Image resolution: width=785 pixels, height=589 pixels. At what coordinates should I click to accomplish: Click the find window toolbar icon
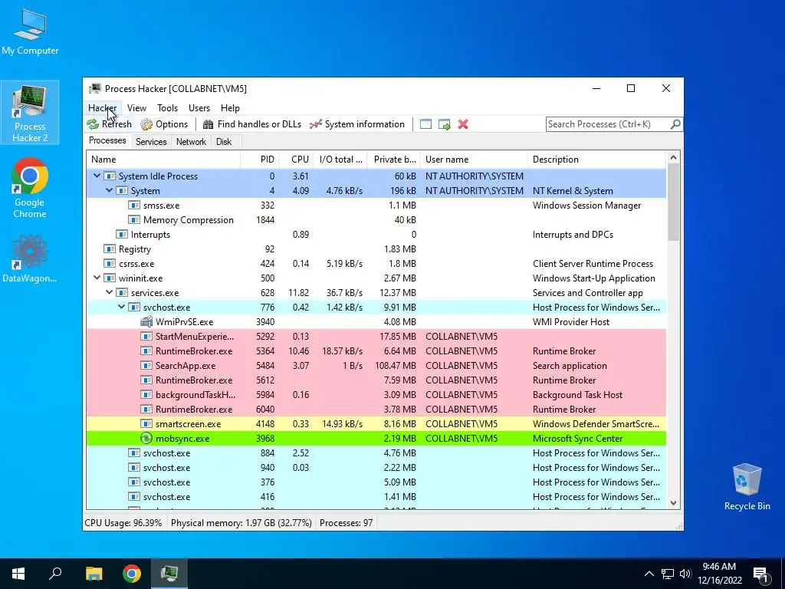[x=425, y=124]
